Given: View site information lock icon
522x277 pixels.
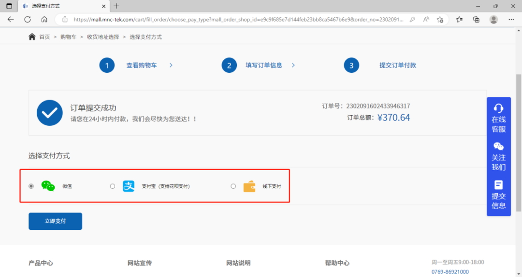Looking at the screenshot, I should [x=65, y=20].
